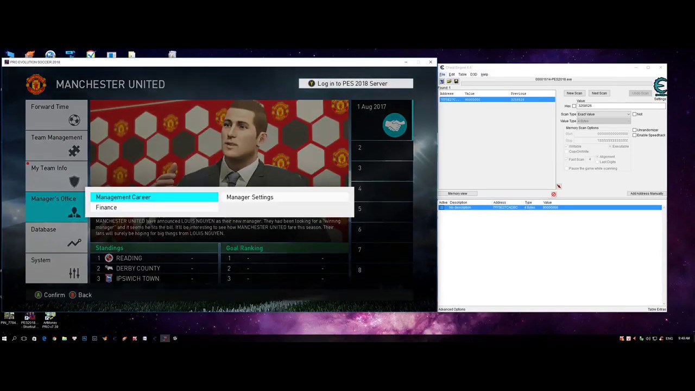Open Cheat Engine Settings logo icon
Screen dimensions: 695x391
pyautogui.click(x=660, y=87)
